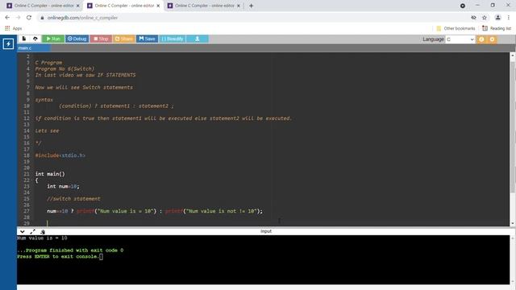
Task: Switch to the third Online C Compiler browser tab
Action: point(204,6)
